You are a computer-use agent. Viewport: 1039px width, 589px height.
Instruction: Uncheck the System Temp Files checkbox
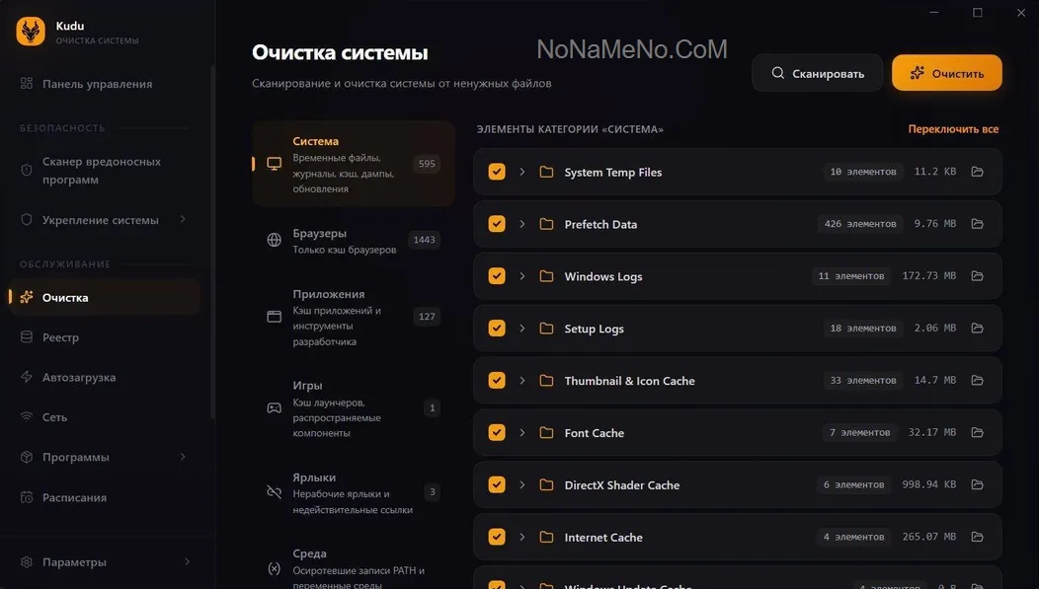[497, 172]
